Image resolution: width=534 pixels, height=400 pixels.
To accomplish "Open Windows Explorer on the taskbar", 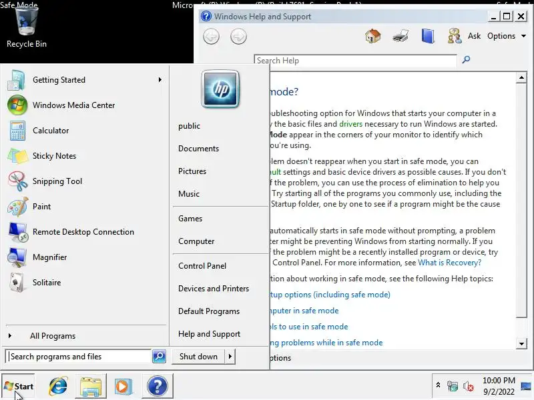I will tap(91, 386).
